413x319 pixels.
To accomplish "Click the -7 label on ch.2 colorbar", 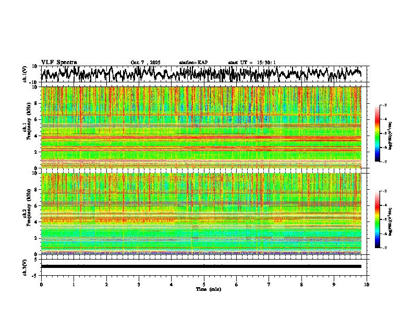I will click(x=385, y=248).
